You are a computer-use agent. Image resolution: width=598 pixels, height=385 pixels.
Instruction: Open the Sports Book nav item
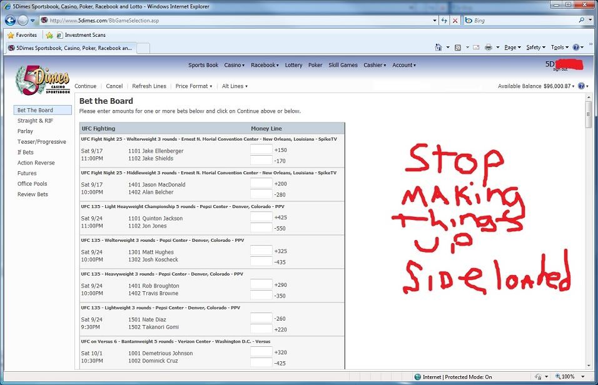tap(203, 65)
